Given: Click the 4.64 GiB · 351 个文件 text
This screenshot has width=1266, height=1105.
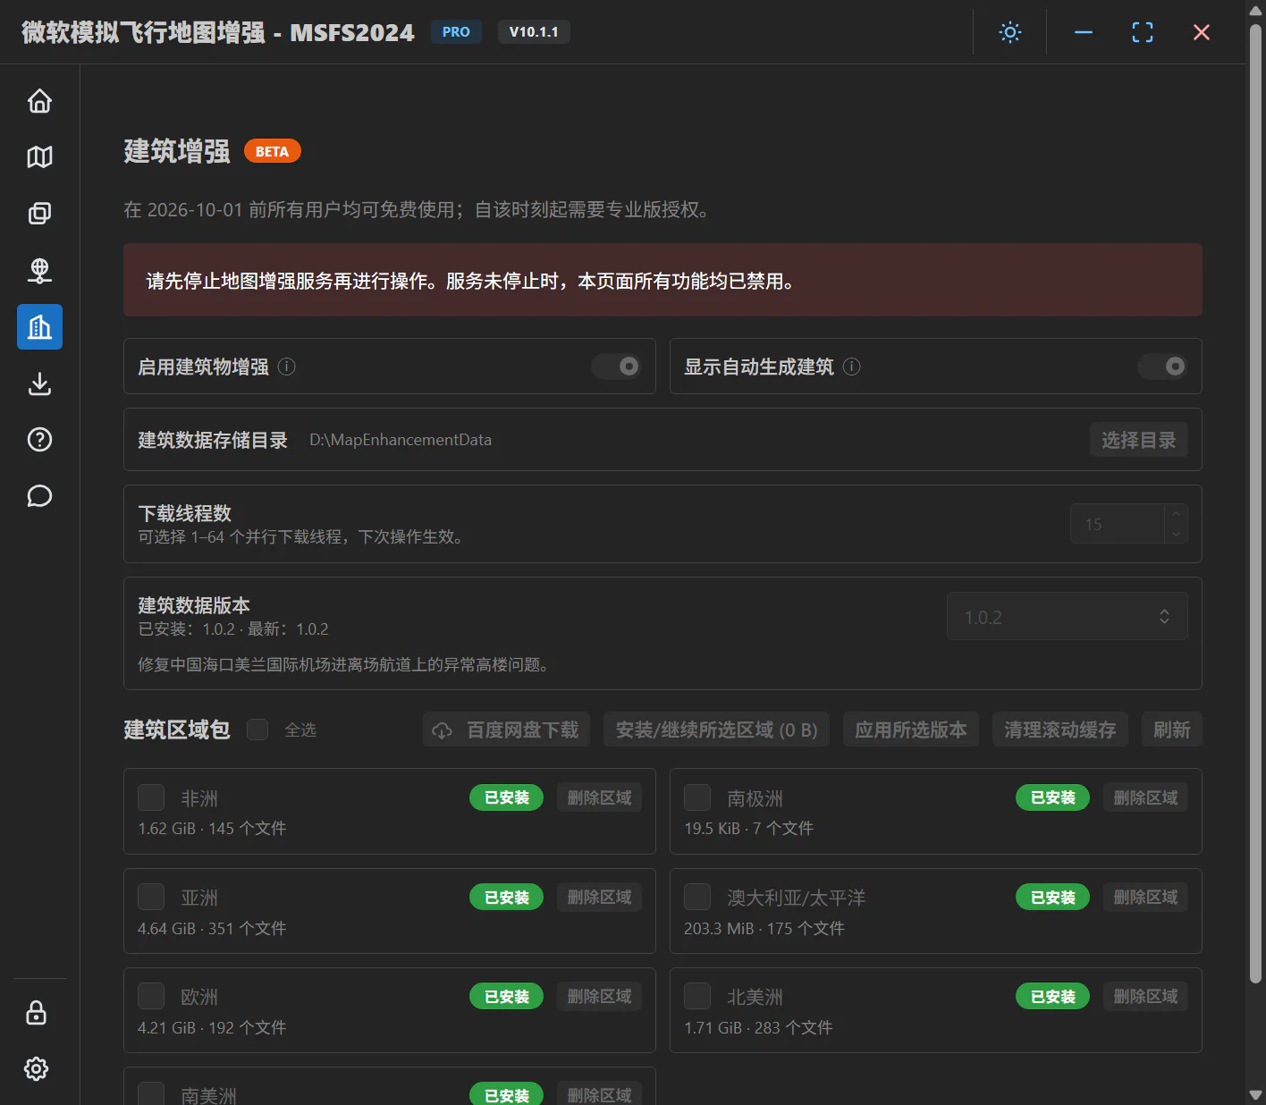Looking at the screenshot, I should click(x=212, y=929).
